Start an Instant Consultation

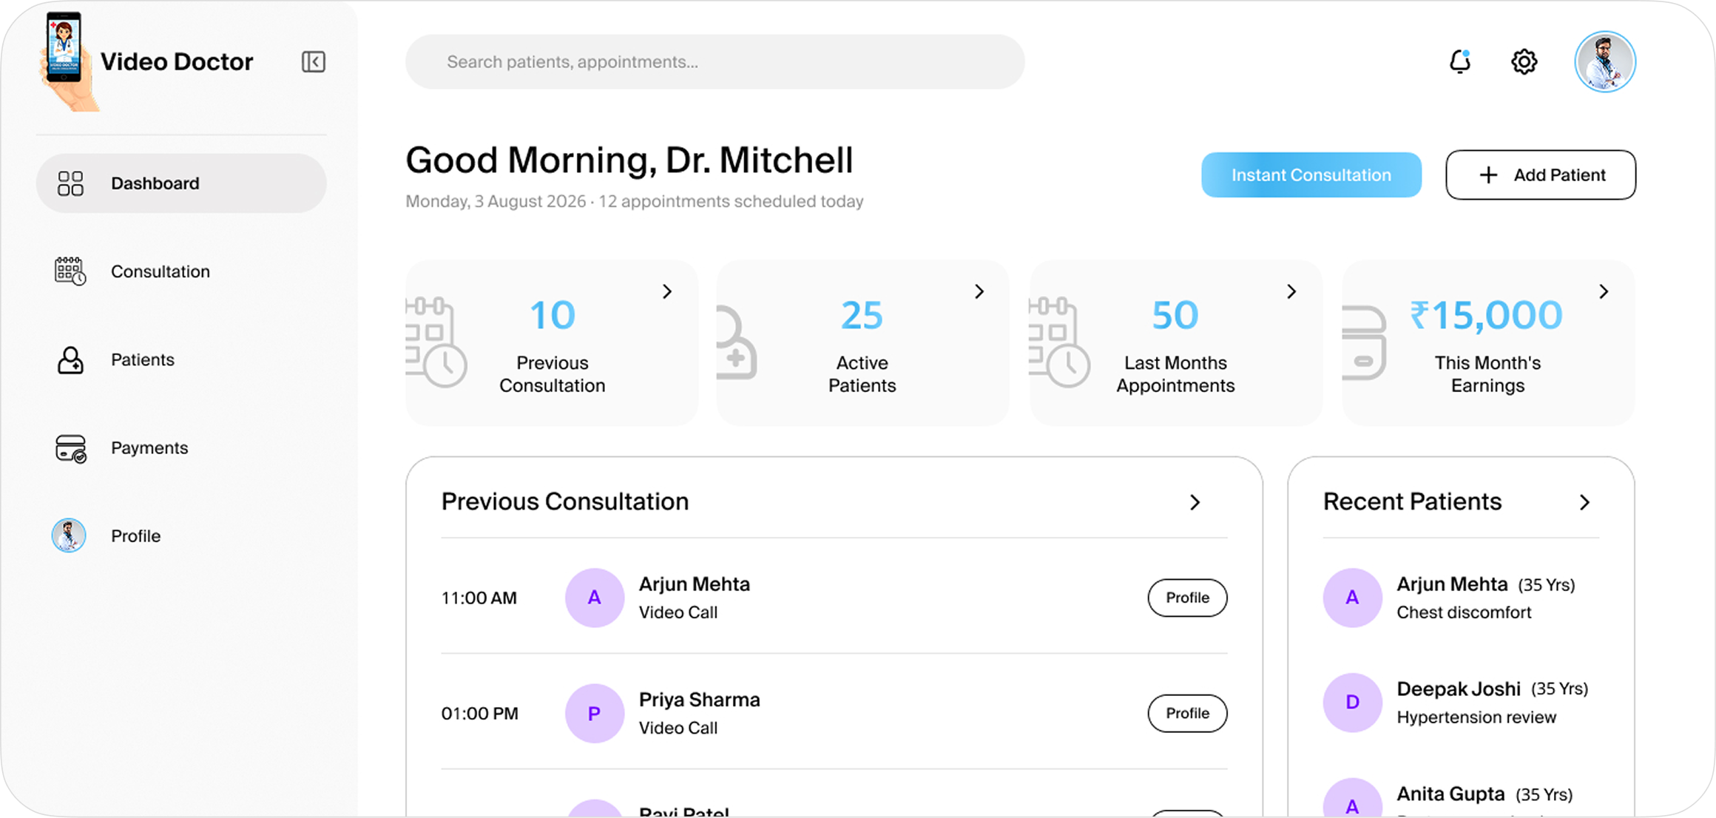[1311, 175]
